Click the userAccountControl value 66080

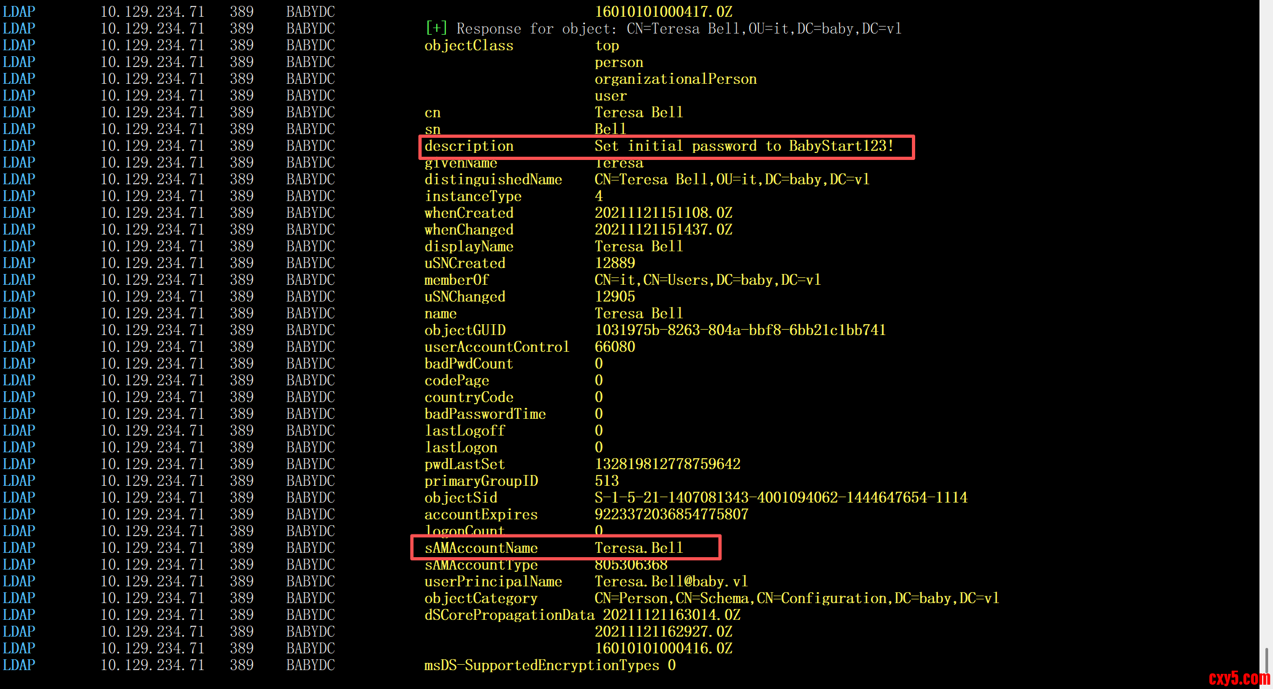click(x=615, y=347)
